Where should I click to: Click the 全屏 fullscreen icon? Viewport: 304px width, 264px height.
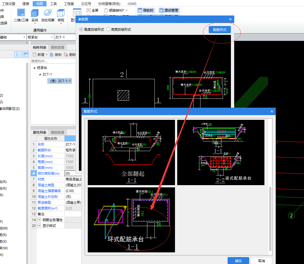[88, 10]
